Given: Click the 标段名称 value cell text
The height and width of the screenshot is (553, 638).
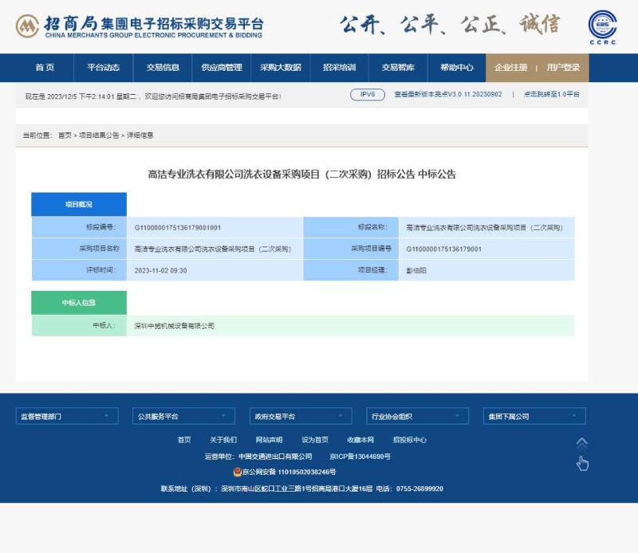Looking at the screenshot, I should 484,228.
